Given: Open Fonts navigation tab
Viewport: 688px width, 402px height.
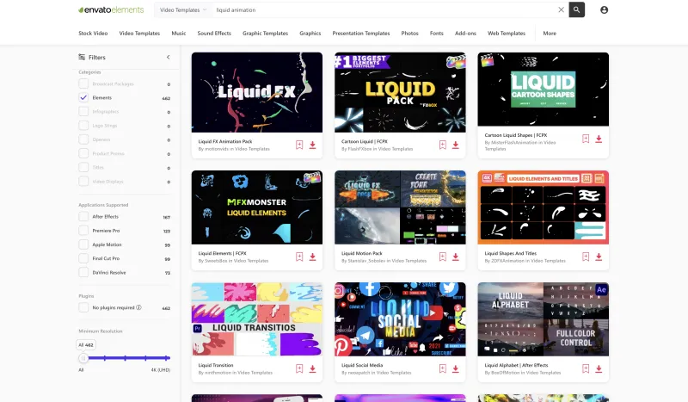Looking at the screenshot, I should (x=437, y=34).
